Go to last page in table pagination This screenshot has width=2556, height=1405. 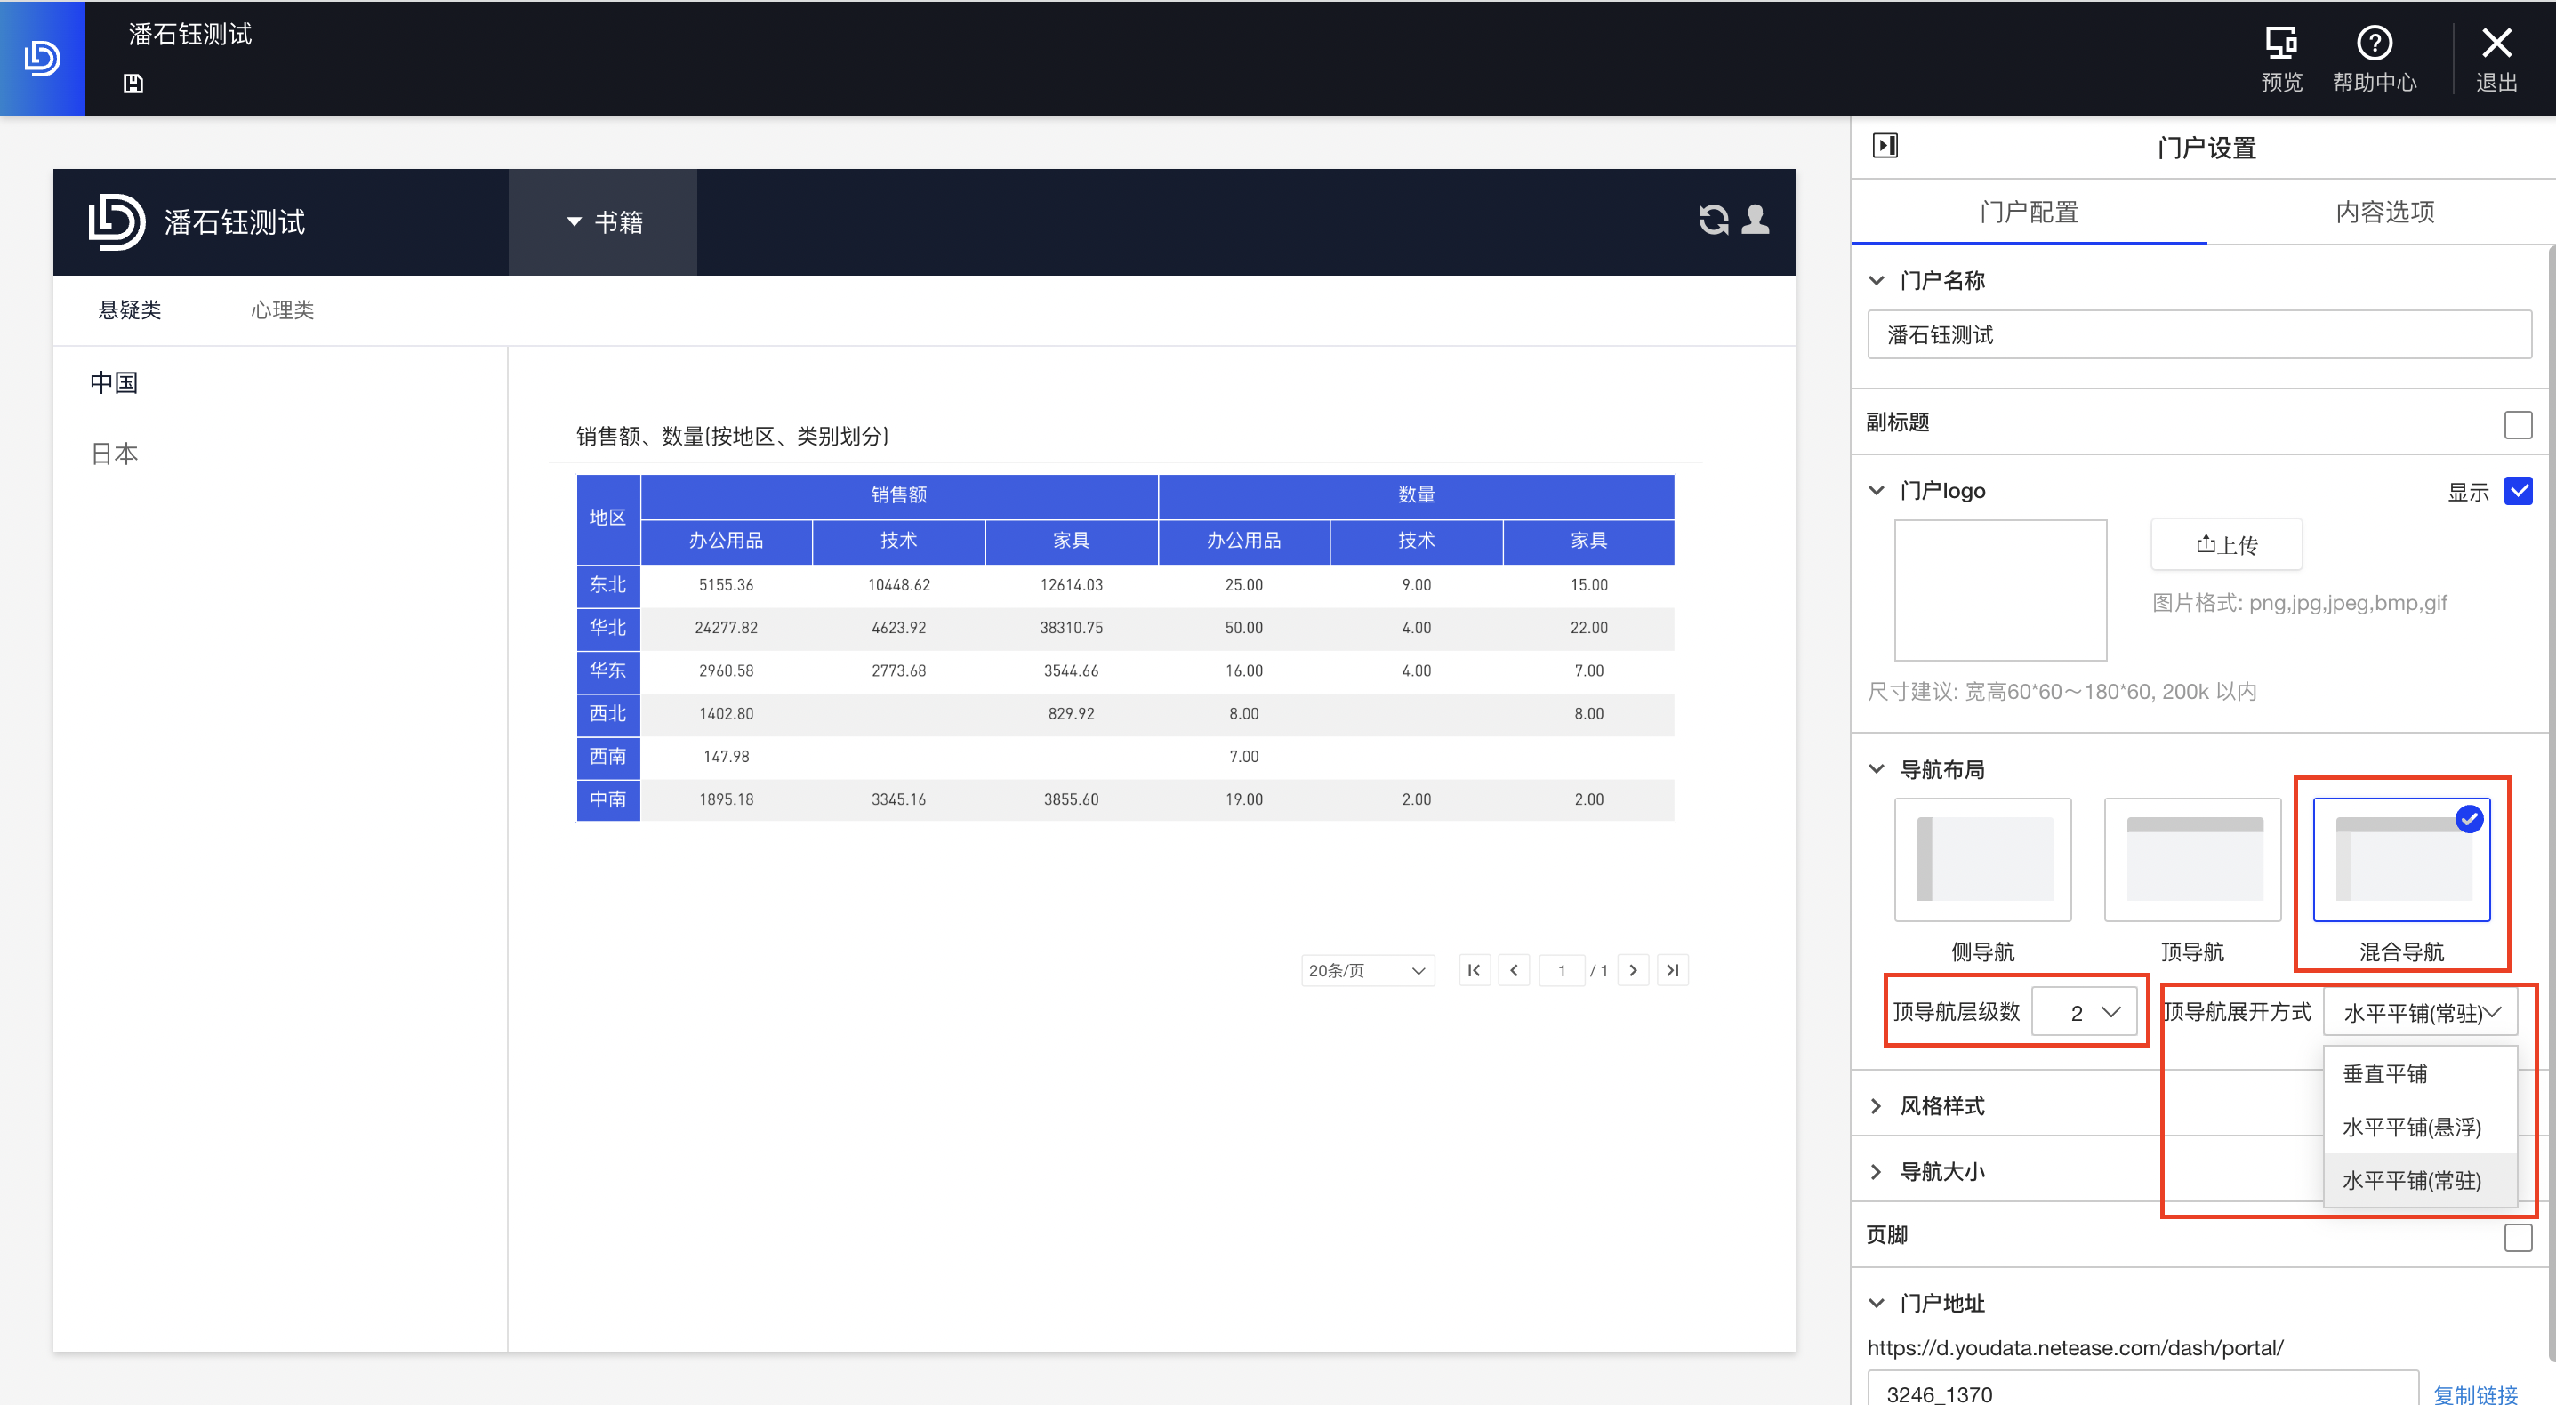pyautogui.click(x=1673, y=970)
